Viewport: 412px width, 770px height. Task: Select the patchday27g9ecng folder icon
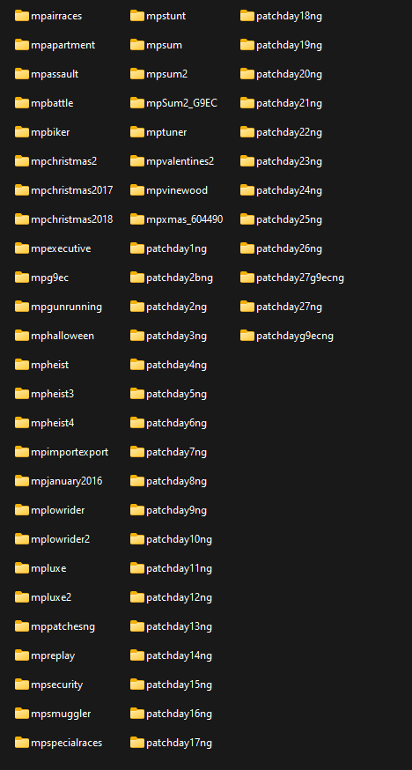(x=247, y=278)
